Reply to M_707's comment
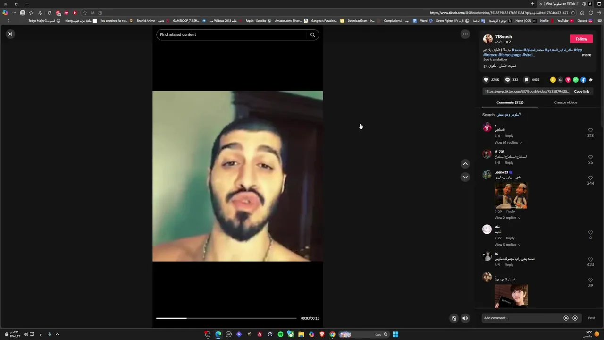This screenshot has height=340, width=604. point(509,163)
